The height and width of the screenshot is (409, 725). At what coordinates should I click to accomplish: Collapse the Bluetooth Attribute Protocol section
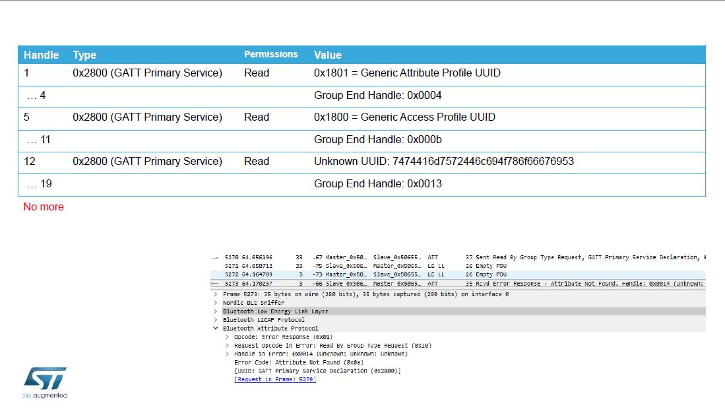point(216,328)
